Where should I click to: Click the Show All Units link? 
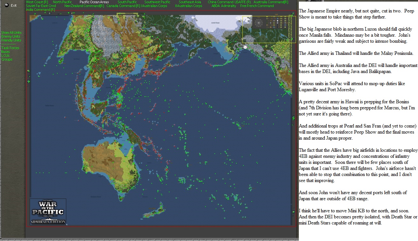(11, 32)
